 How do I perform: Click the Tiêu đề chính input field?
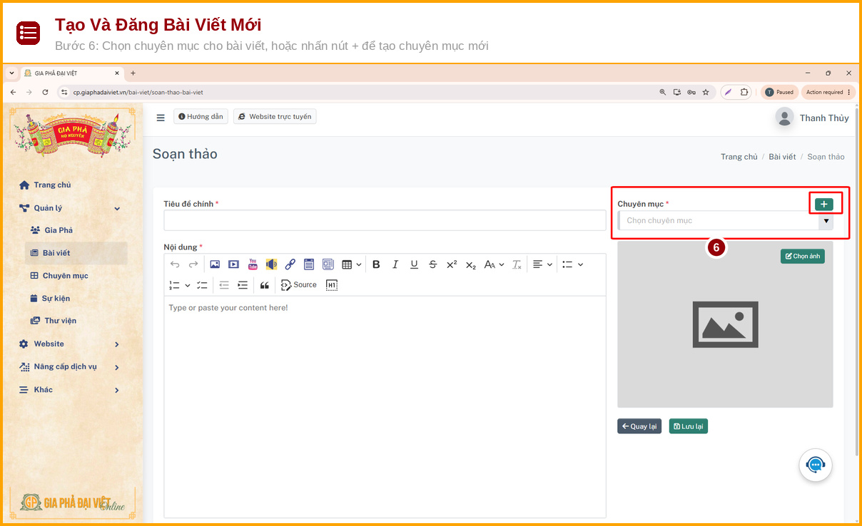(x=385, y=220)
